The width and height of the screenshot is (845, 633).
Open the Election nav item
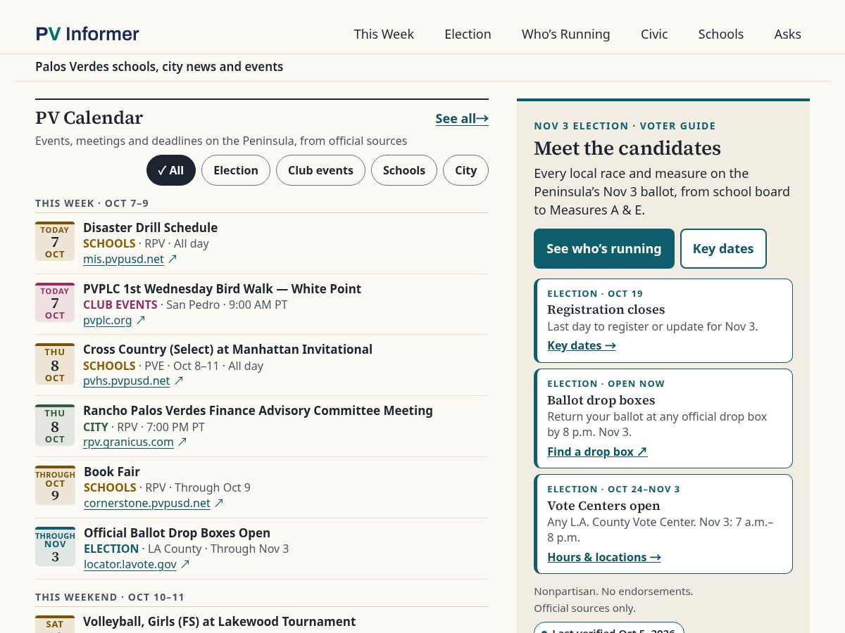pos(468,34)
